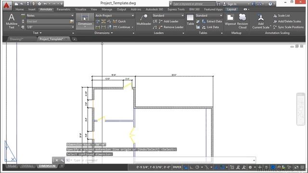The width and height of the screenshot is (308, 173).
Task: Switch to the Drawing1 file tab
Action: click(x=17, y=39)
